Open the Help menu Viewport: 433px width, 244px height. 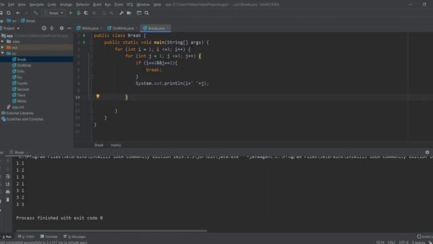coord(157,5)
